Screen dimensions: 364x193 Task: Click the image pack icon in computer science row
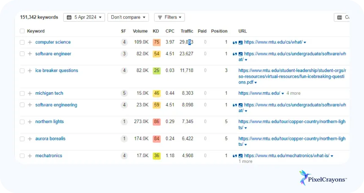click(x=240, y=43)
